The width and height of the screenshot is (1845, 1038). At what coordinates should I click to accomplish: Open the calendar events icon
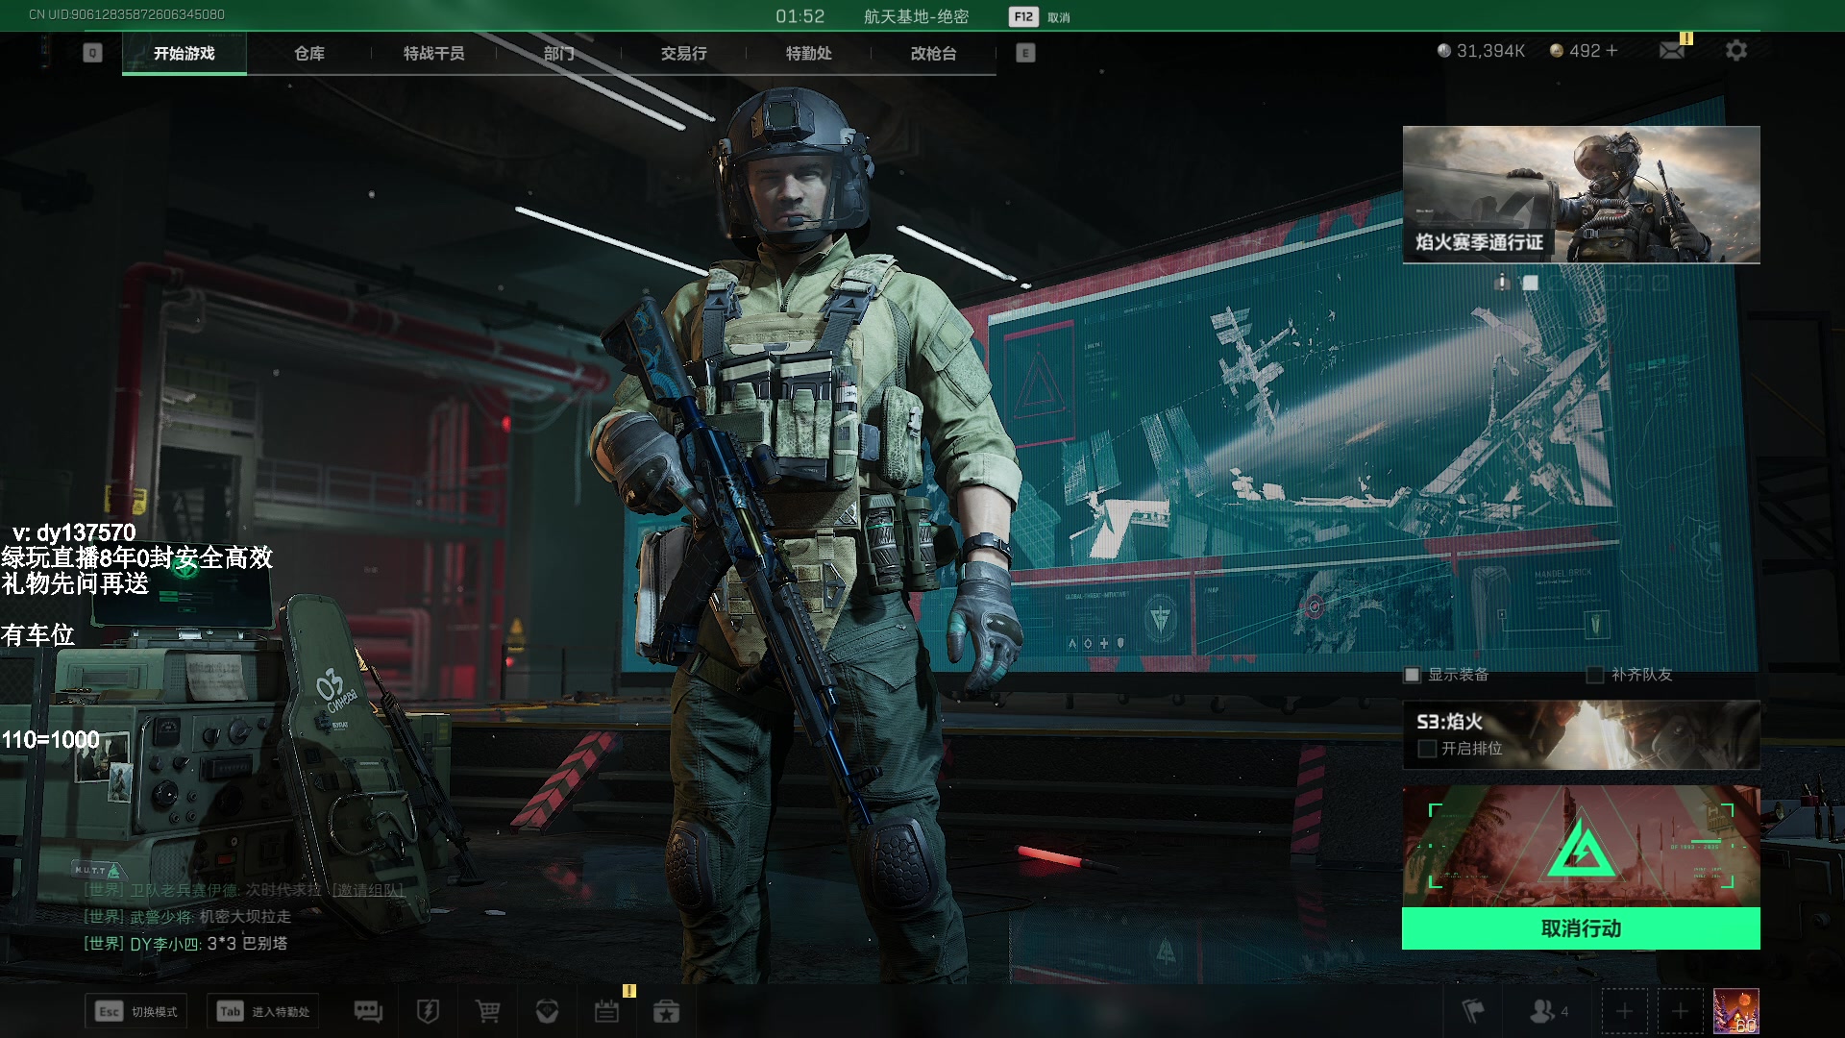[x=606, y=1011]
